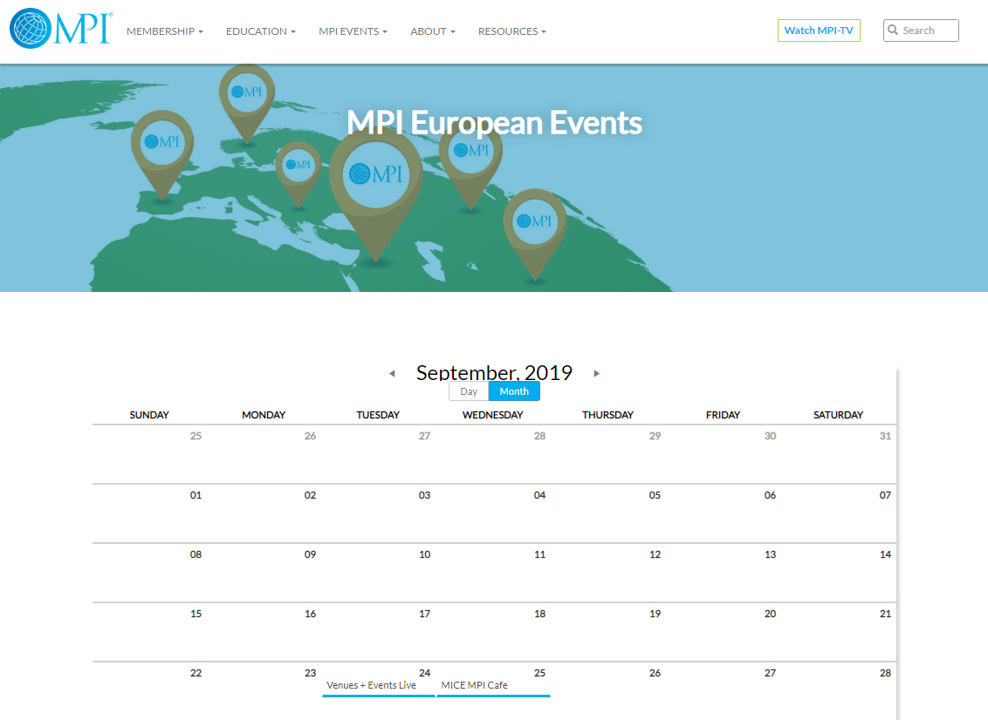Expand the About menu
This screenshot has height=720, width=988.
(x=433, y=31)
